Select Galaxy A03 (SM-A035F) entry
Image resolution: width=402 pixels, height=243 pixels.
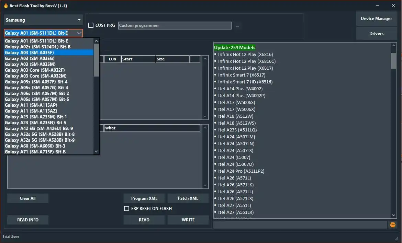point(49,53)
